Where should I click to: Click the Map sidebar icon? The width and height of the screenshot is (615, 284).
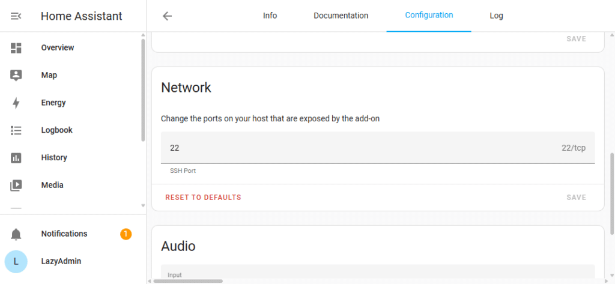coord(16,76)
